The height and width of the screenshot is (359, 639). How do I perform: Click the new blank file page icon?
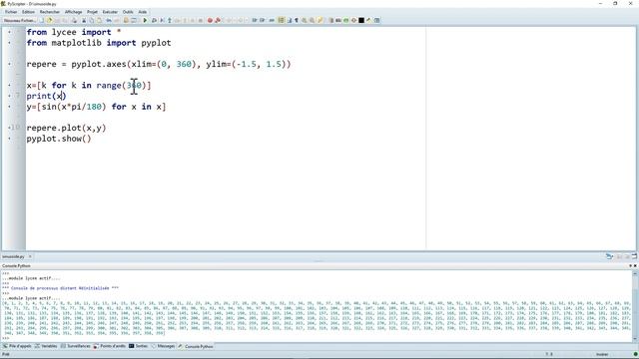tap(42, 20)
